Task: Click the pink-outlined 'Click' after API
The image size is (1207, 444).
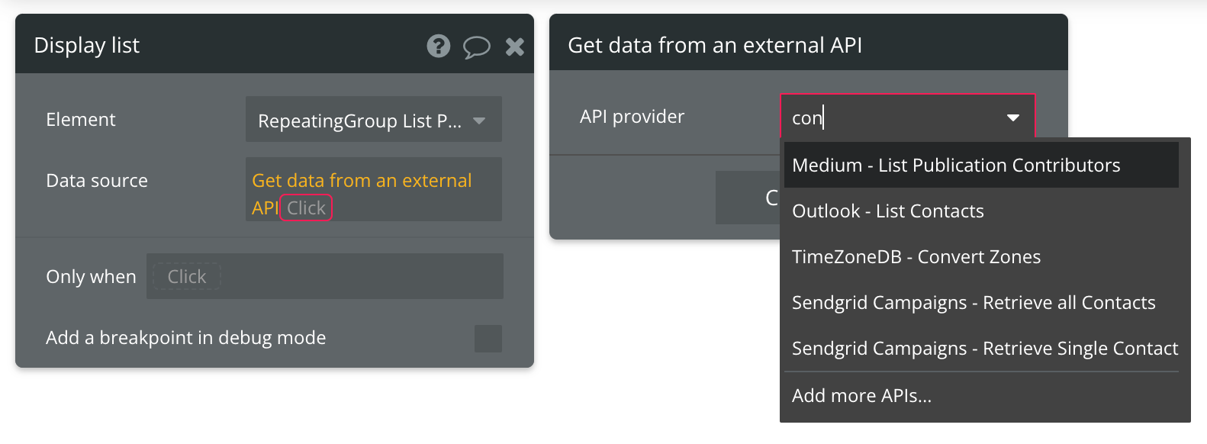Action: (306, 208)
